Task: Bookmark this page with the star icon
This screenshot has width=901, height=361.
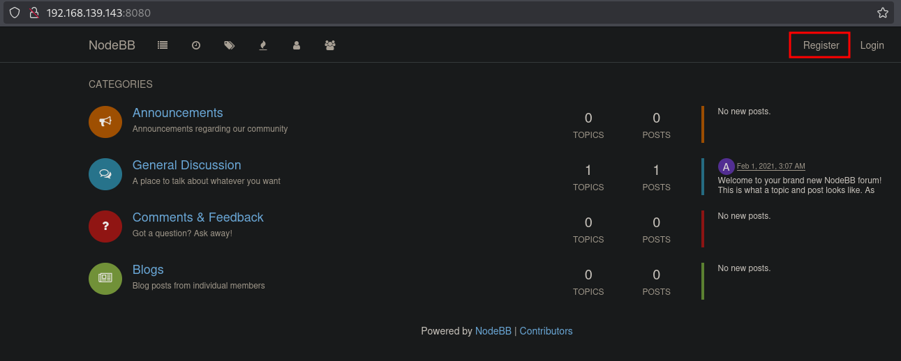Action: coord(883,13)
